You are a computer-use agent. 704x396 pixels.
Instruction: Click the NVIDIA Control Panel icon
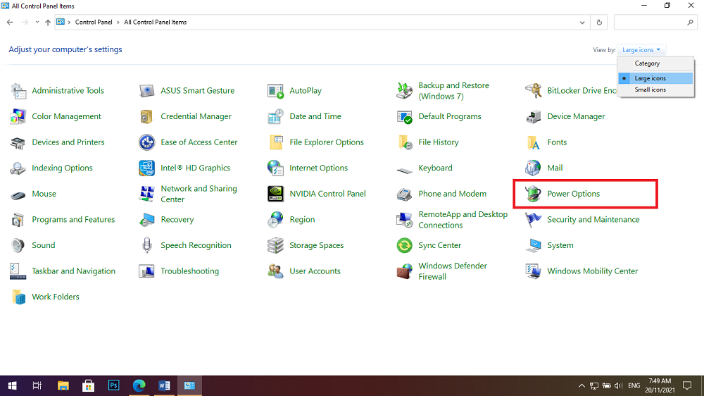point(275,194)
